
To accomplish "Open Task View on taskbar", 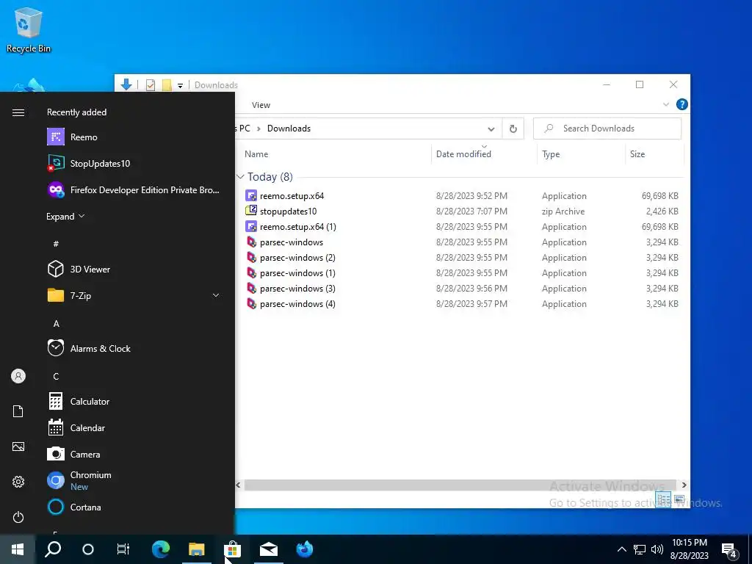I will point(123,549).
